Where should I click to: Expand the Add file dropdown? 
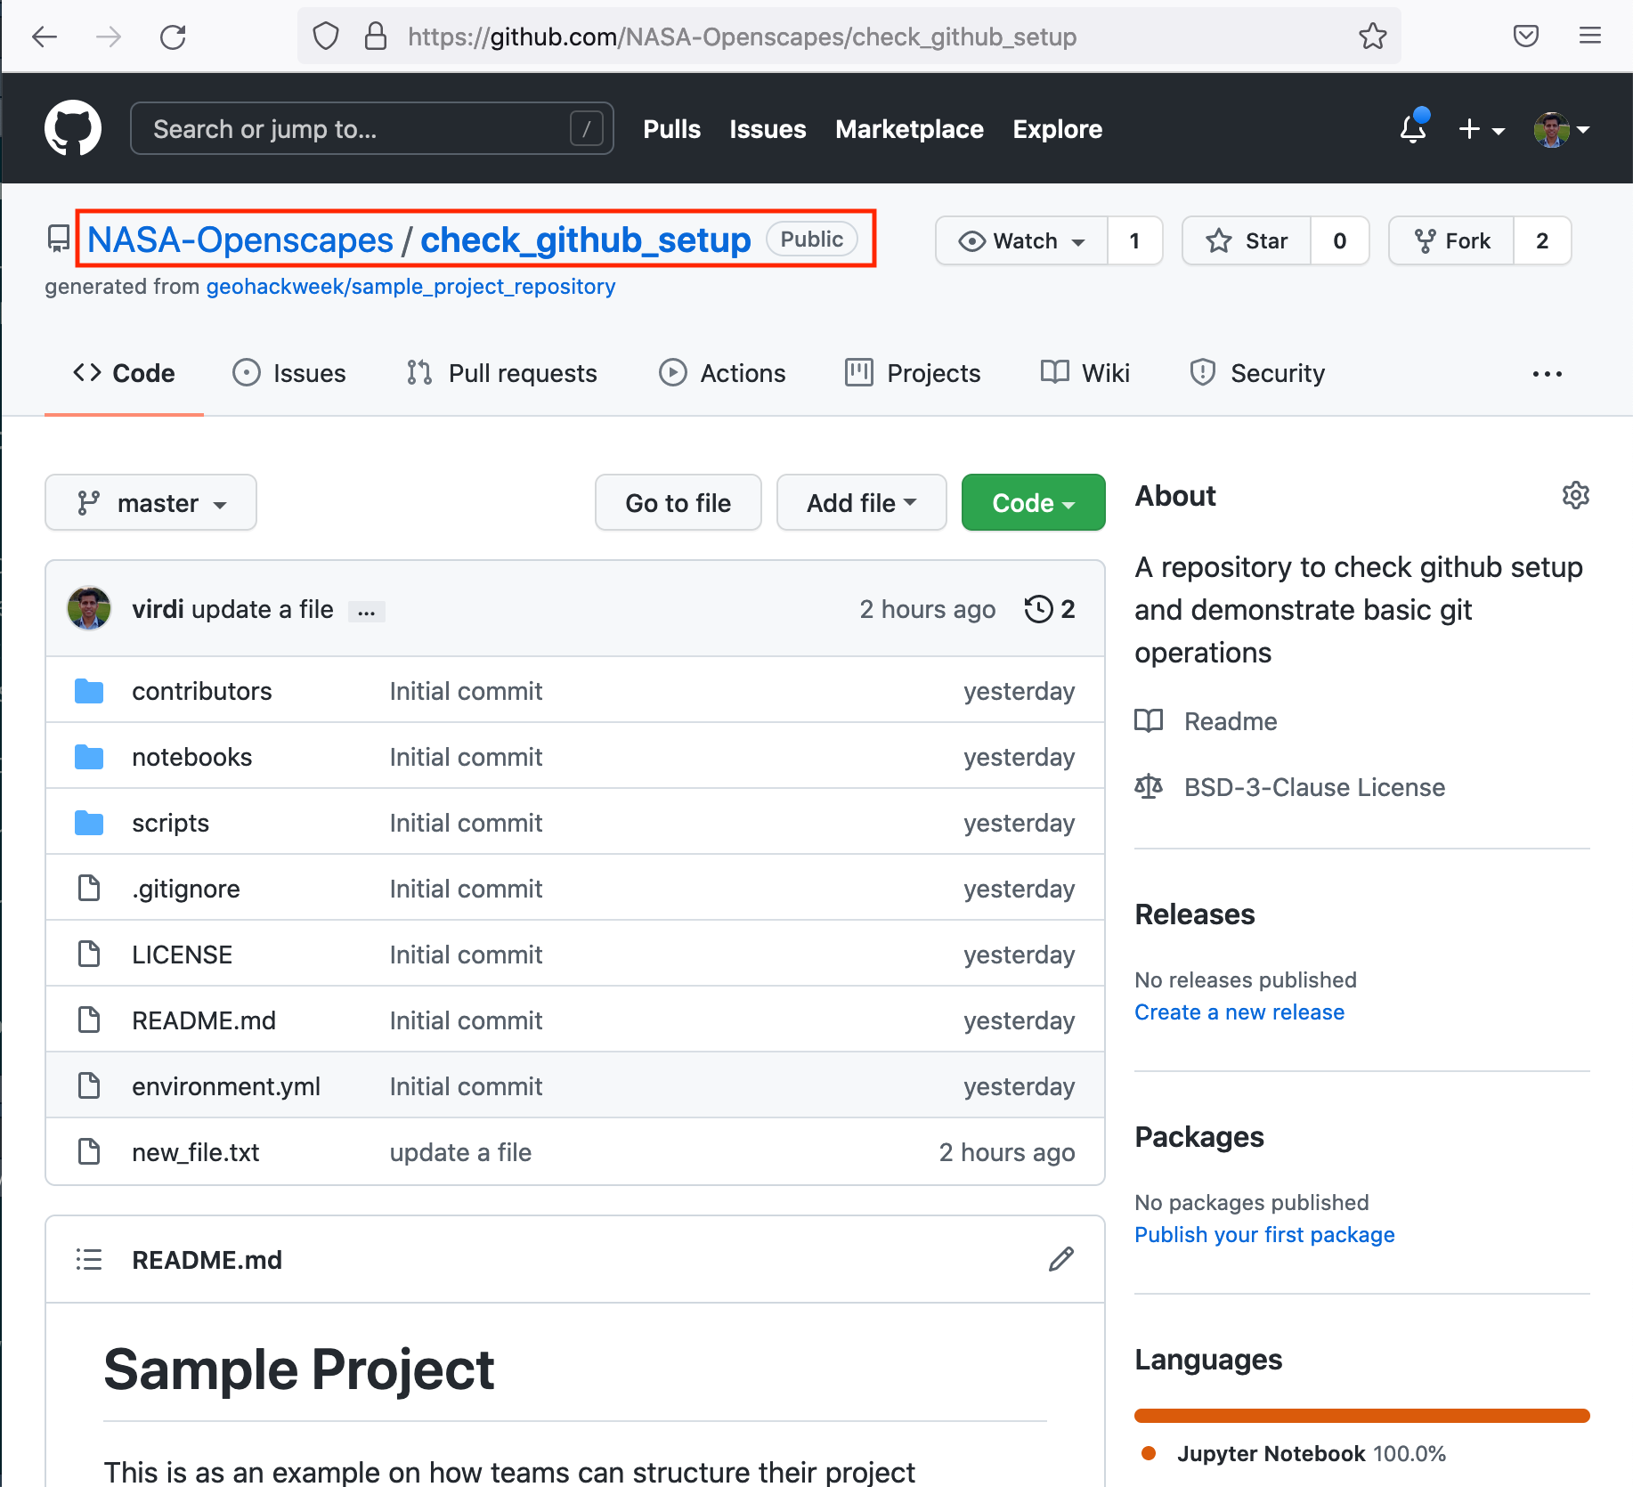point(860,503)
